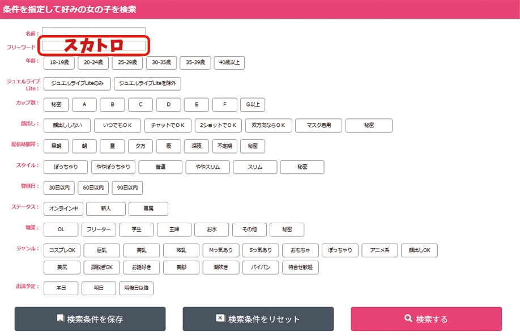This screenshot has width=520, height=336.
Task: Click into the 名前 text field
Action: (x=93, y=32)
